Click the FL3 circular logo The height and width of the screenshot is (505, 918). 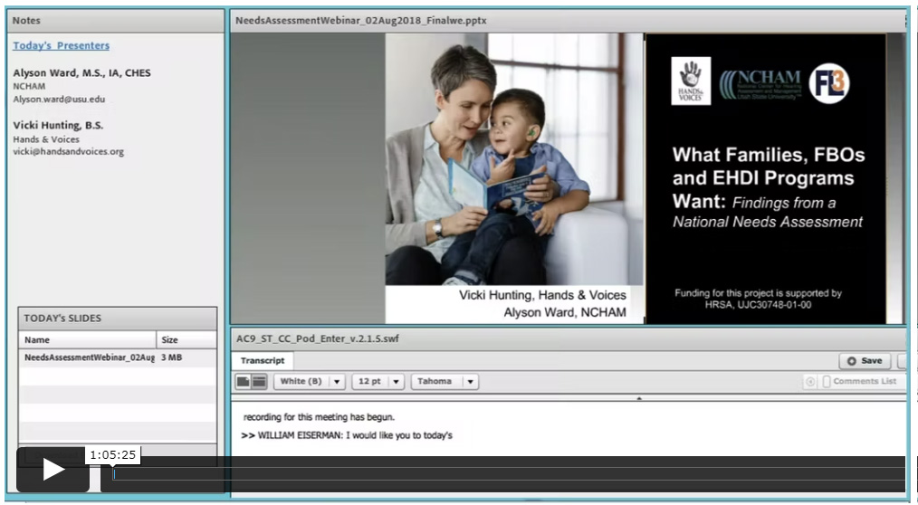pyautogui.click(x=828, y=83)
